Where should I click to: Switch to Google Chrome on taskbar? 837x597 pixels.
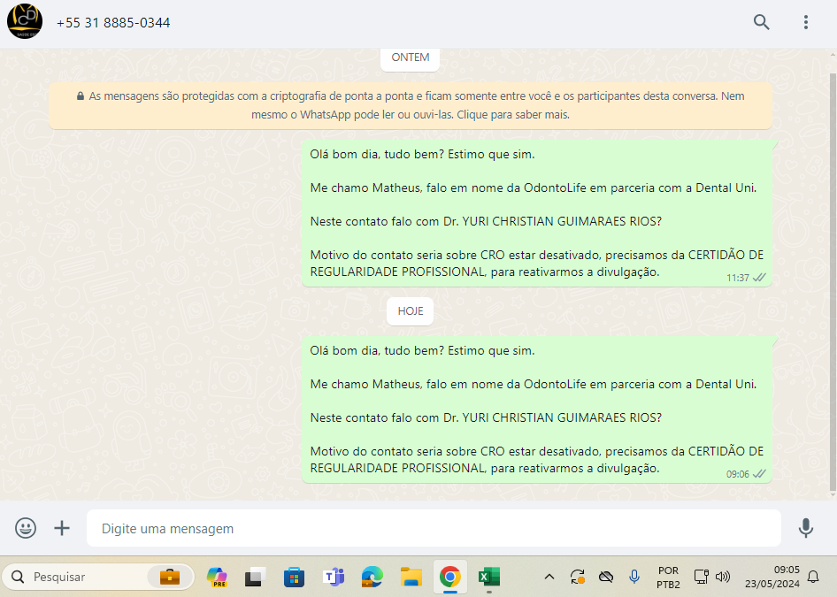(x=450, y=577)
